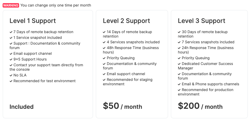
Task: Click the red WARNING badge
Action: [11, 5]
